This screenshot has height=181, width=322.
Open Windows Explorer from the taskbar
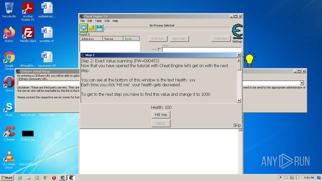pyautogui.click(x=28, y=178)
